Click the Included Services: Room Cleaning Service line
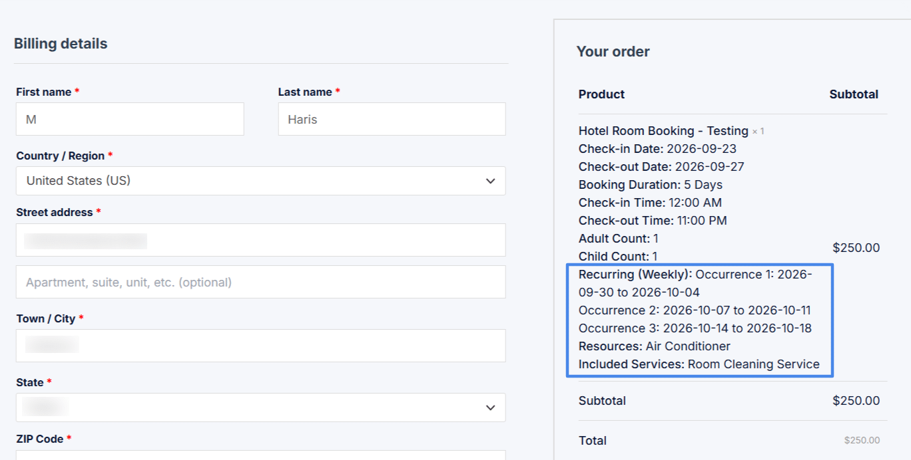911x460 pixels. coord(699,364)
